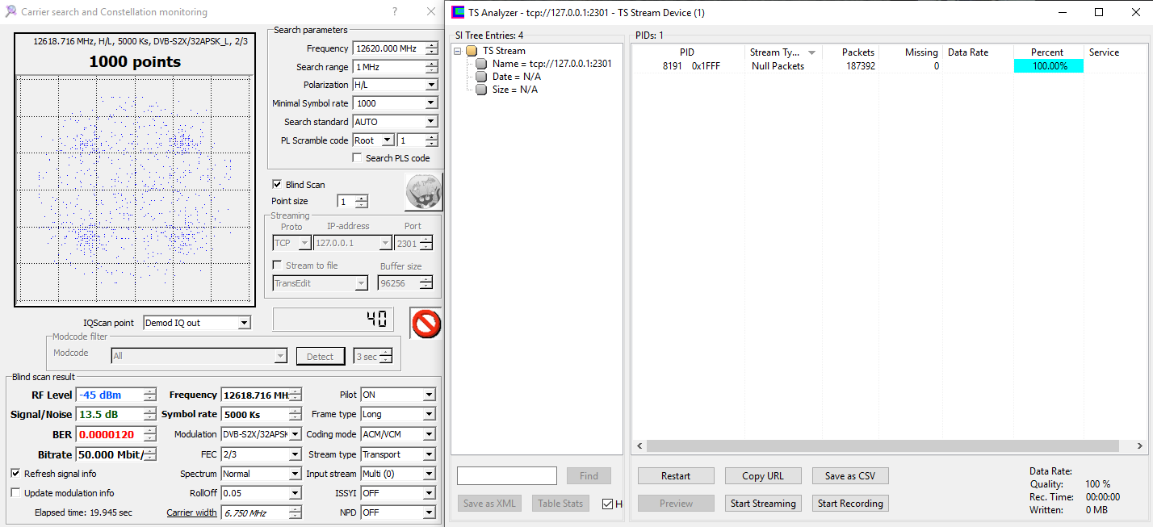Open the Polarization H/L dropdown
This screenshot has height=527, width=1153.
click(x=431, y=85)
